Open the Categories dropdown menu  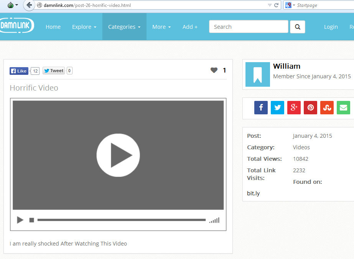pyautogui.click(x=124, y=27)
